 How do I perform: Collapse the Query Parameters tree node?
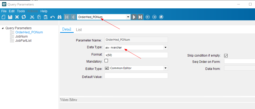(x=3, y=28)
